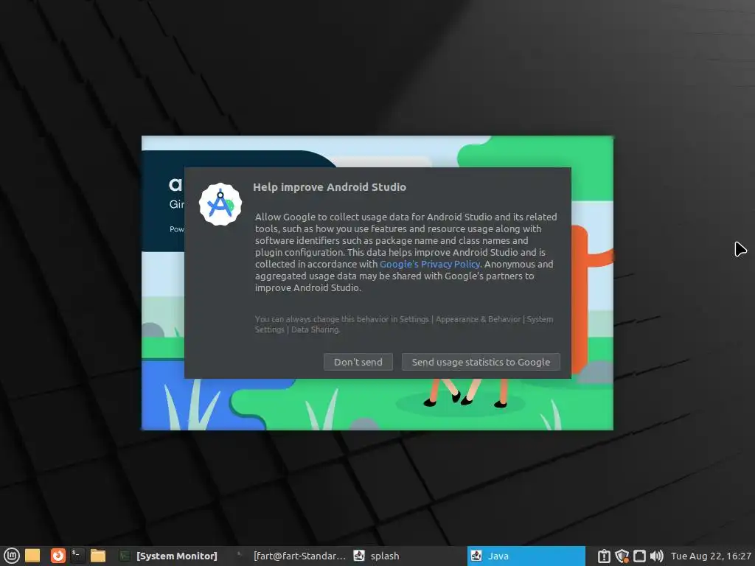Open the Linux Mint start menu
This screenshot has height=566, width=755.
click(x=12, y=556)
